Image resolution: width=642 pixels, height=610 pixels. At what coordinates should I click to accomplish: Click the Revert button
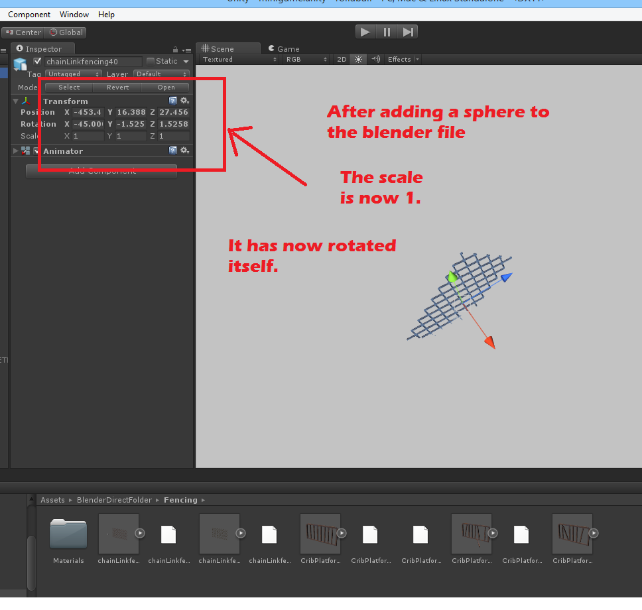[117, 87]
